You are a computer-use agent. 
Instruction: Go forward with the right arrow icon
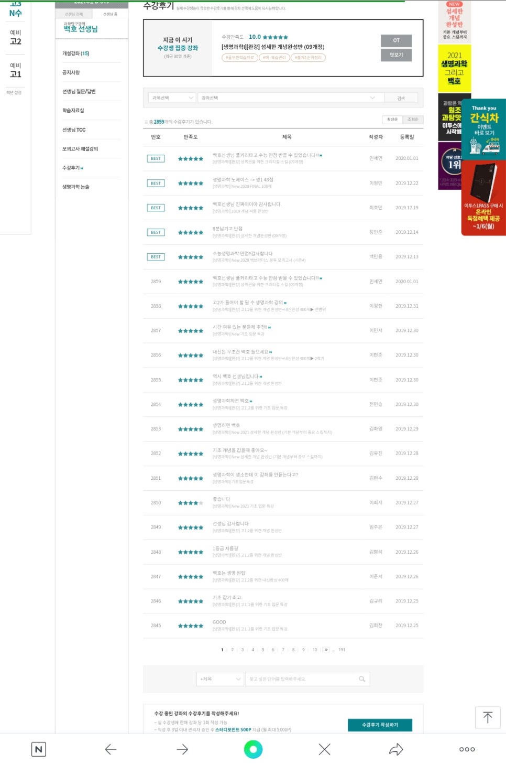[182, 749]
